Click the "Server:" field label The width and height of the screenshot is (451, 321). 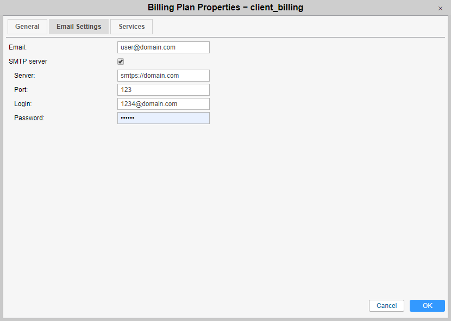pos(24,76)
